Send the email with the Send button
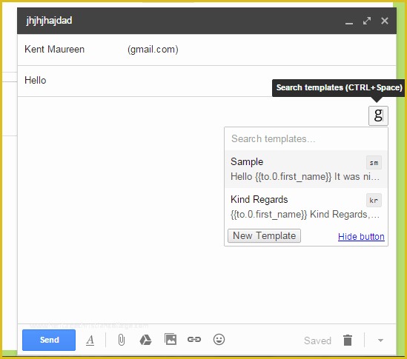Viewport: 407px width, 359px height. pyautogui.click(x=49, y=340)
